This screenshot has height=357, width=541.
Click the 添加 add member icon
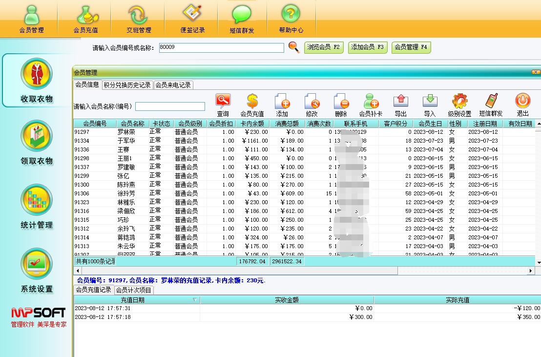tap(282, 102)
